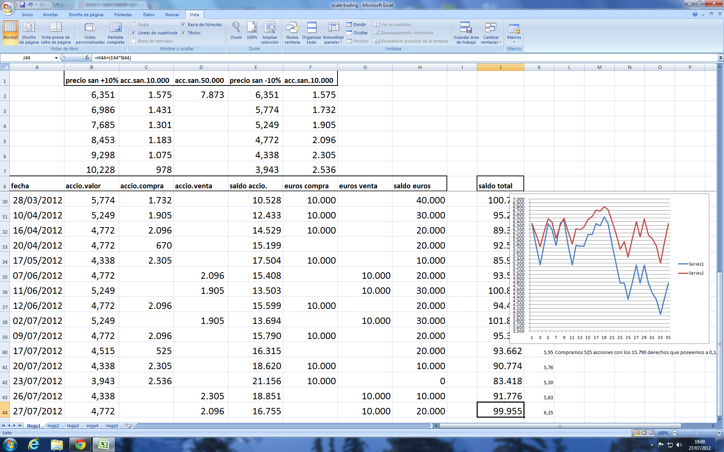Switch to the Hoja3 sheet tab
Image resolution: width=724 pixels, height=452 pixels.
click(73, 426)
